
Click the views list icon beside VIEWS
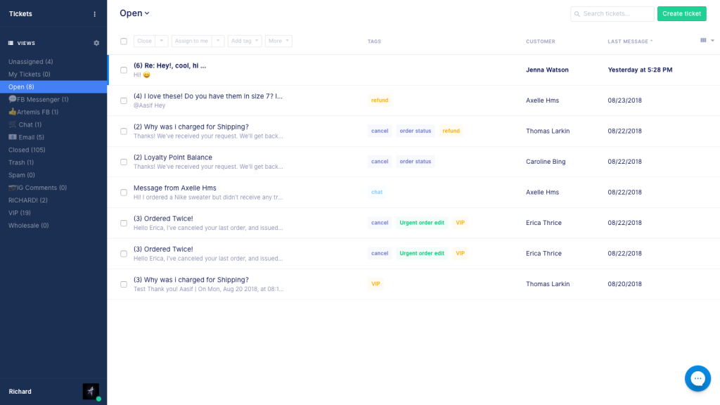[x=9, y=43]
